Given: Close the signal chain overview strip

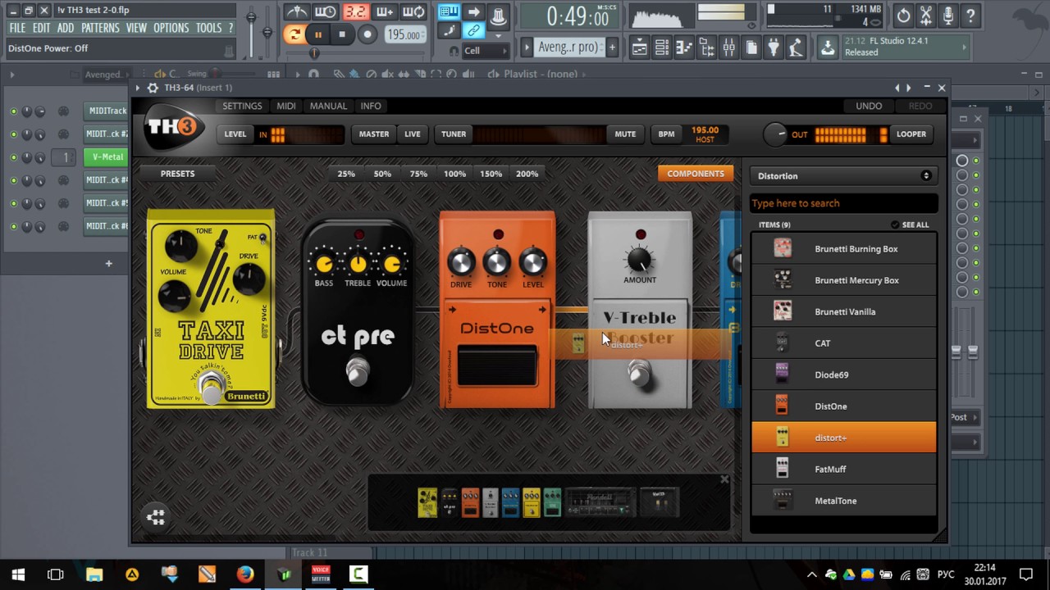Looking at the screenshot, I should coord(724,479).
